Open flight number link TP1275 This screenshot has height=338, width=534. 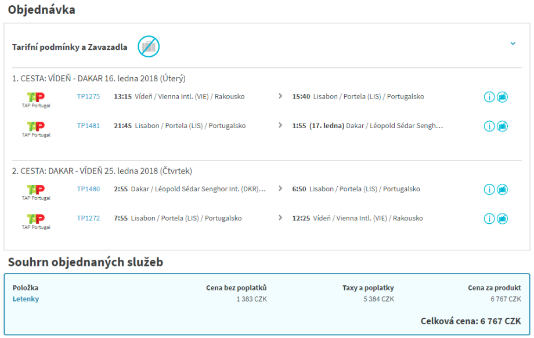click(x=88, y=97)
